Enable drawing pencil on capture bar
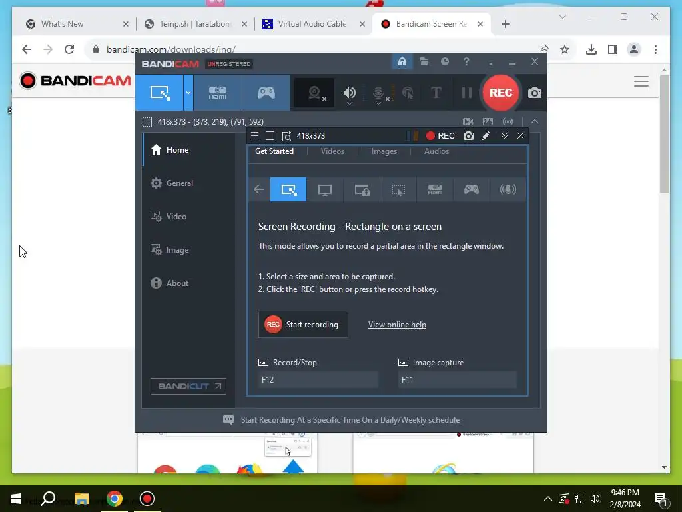 pyautogui.click(x=486, y=136)
